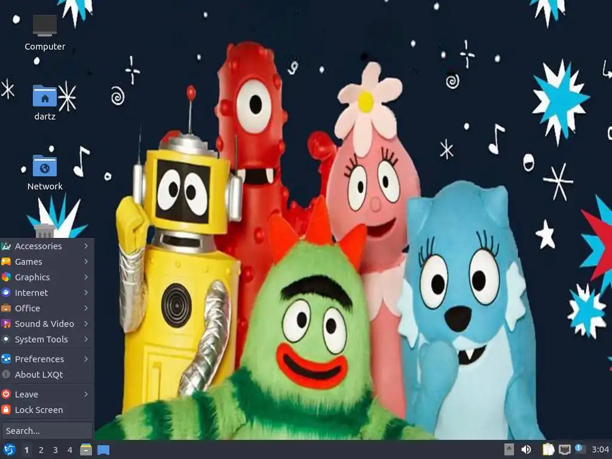Click the Lock Screen padlock icon
Image resolution: width=612 pixels, height=459 pixels.
point(6,410)
